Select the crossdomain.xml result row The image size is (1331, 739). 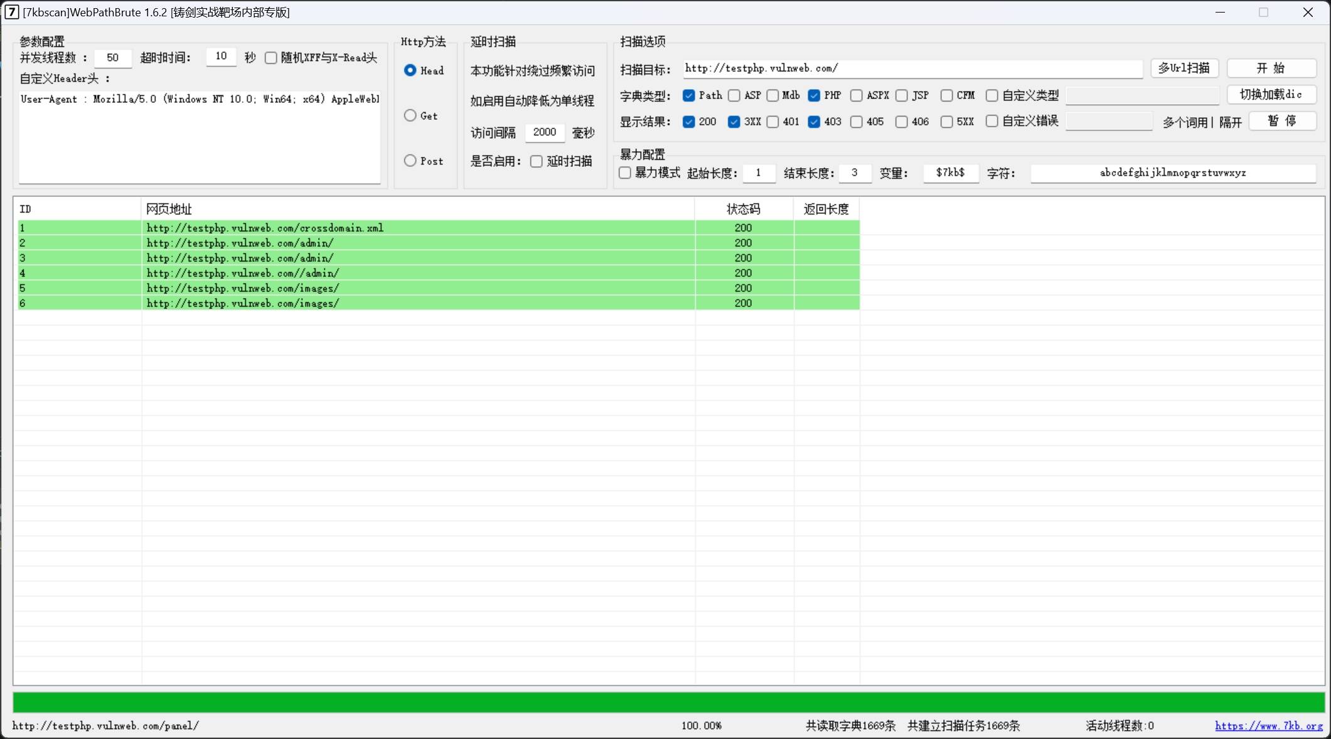click(264, 228)
